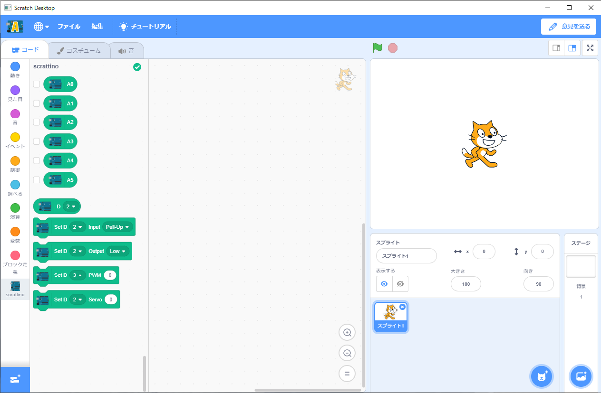Viewport: 601px width, 393px height.
Task: Switch to the コスチューム tab
Action: (78, 51)
